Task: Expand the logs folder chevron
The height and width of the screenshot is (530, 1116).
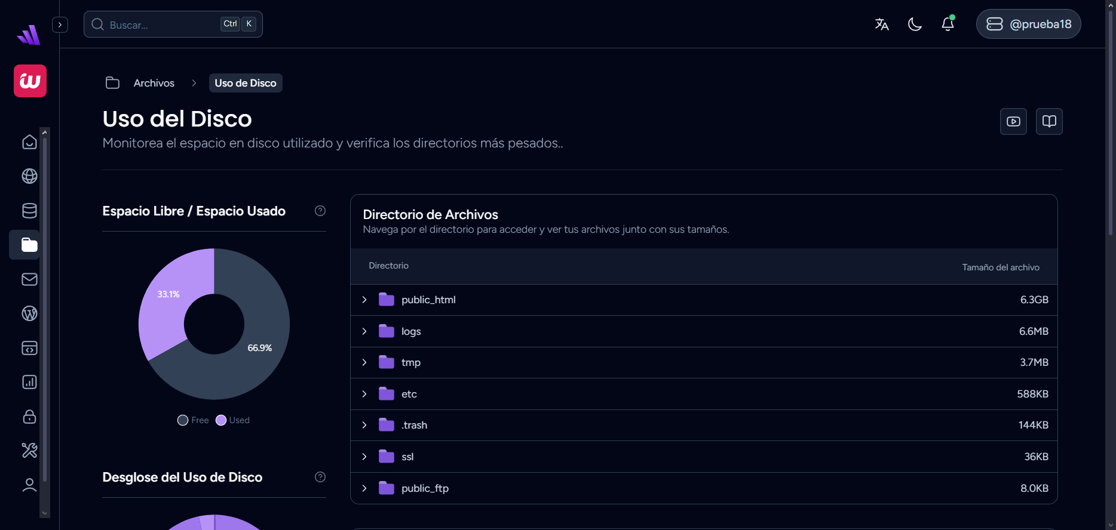Action: pyautogui.click(x=364, y=331)
